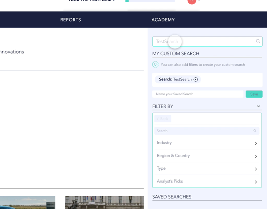Viewport: 267px width, 209px height.
Task: Open the REPORTS menu item
Action: click(70, 20)
